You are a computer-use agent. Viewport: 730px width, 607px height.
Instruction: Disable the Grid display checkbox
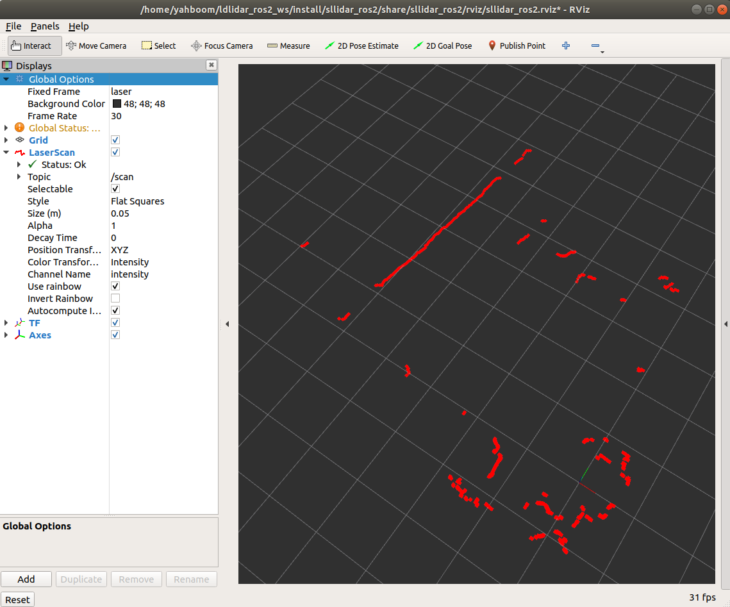coord(115,140)
